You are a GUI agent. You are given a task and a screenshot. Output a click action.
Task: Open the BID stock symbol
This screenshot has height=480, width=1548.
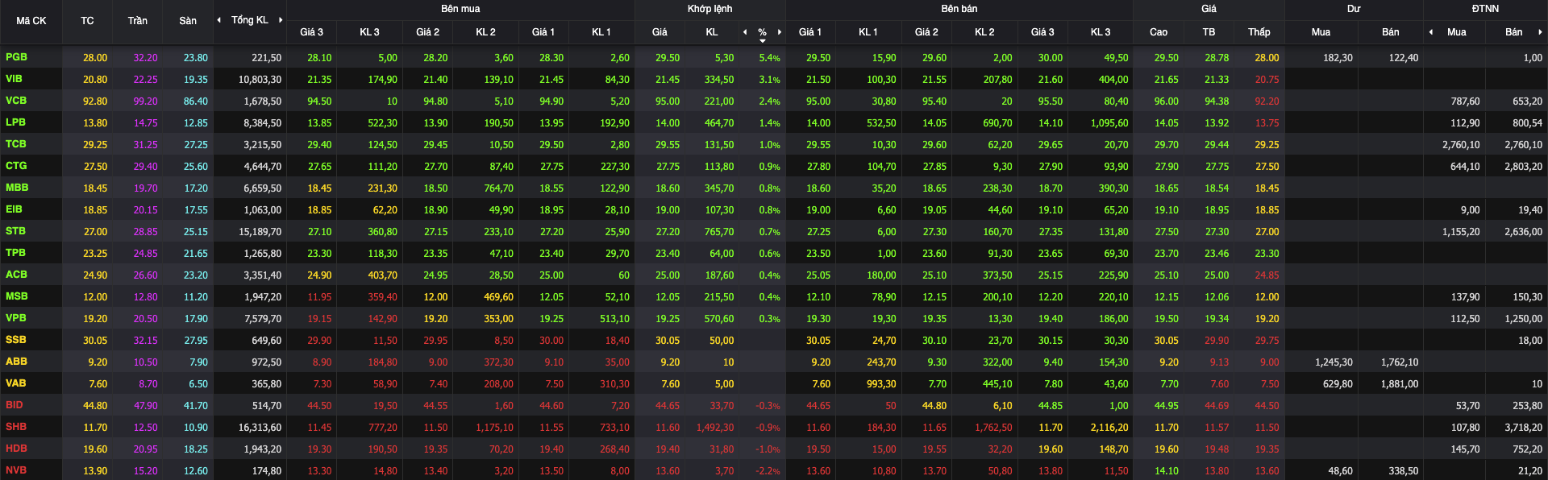point(14,405)
